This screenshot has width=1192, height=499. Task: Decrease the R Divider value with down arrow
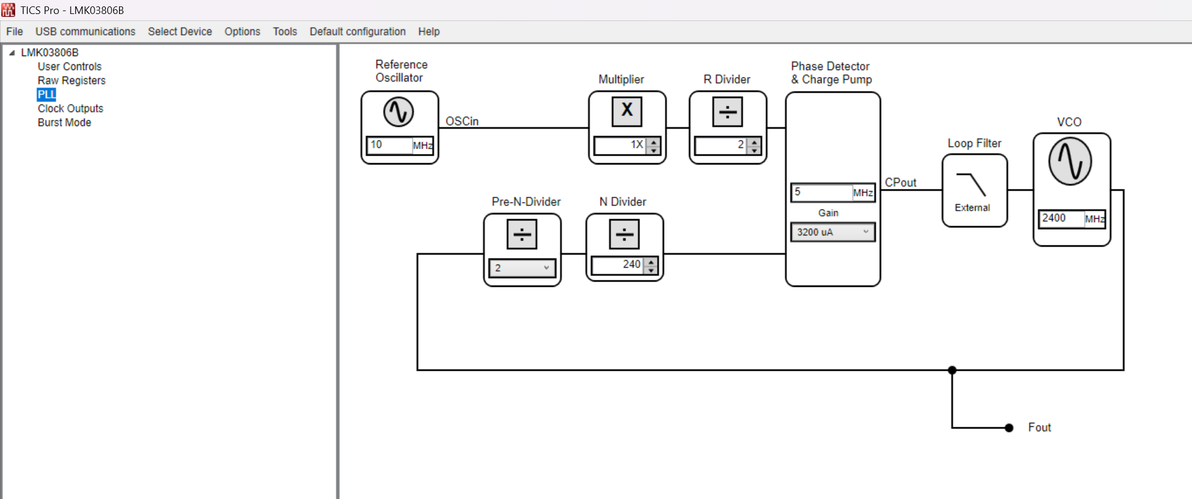click(x=754, y=150)
